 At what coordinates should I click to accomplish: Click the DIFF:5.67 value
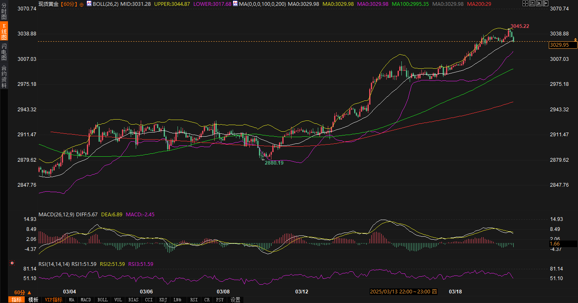[87, 214]
